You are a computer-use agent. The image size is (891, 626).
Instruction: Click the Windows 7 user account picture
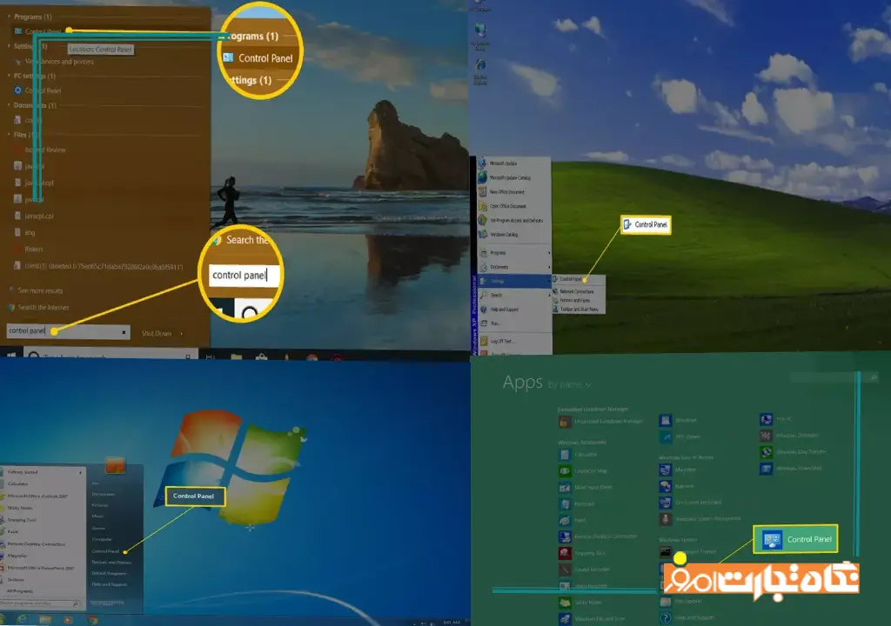point(116,466)
